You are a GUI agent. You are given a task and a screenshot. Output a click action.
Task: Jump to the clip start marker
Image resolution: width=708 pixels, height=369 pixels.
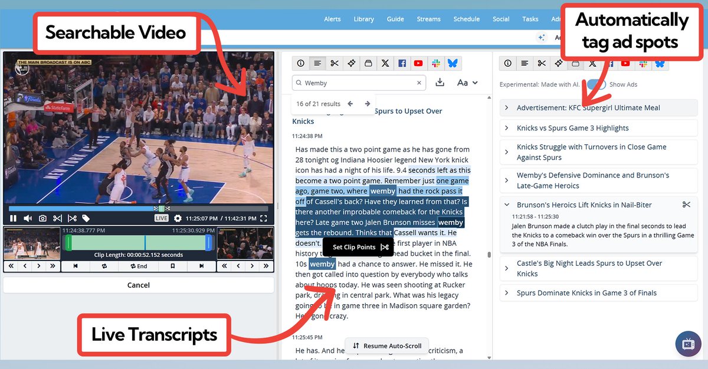[x=76, y=266]
